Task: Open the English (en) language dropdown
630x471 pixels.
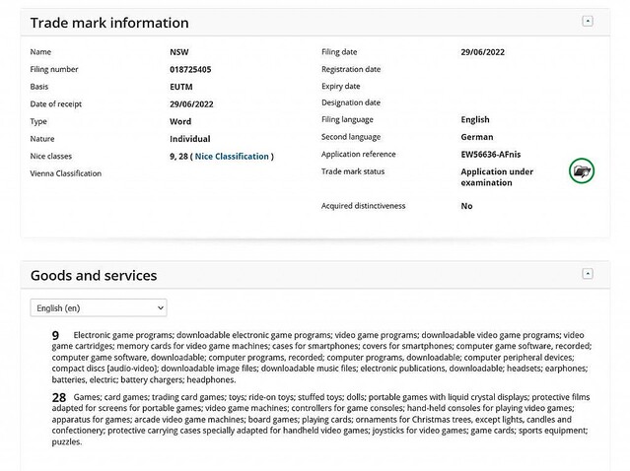Action: tap(99, 308)
